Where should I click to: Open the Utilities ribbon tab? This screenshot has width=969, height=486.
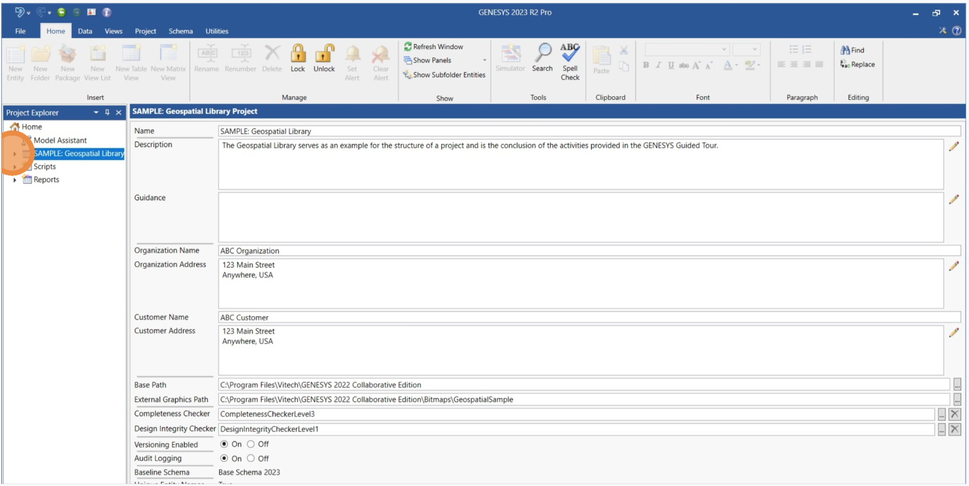tap(217, 31)
